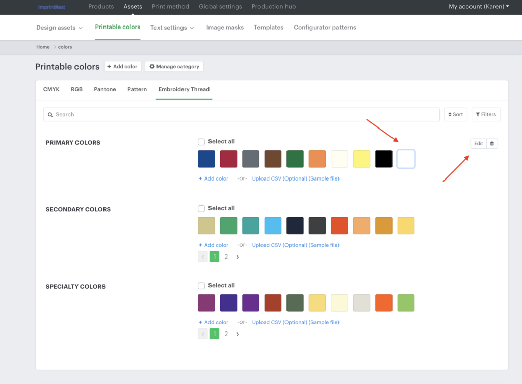Open My account (Karen) menu
522x384 pixels.
click(478, 7)
